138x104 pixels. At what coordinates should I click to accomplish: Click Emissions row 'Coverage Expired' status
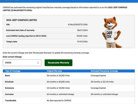98,88
